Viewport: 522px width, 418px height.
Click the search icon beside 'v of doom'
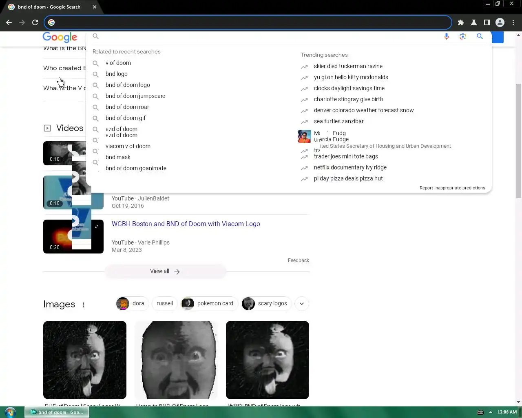point(95,63)
